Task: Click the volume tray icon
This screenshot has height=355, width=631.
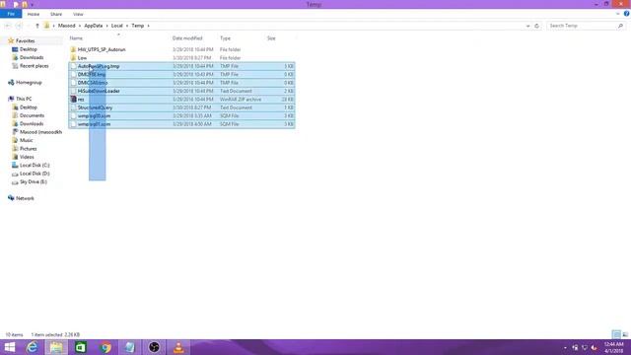Action: pos(594,348)
